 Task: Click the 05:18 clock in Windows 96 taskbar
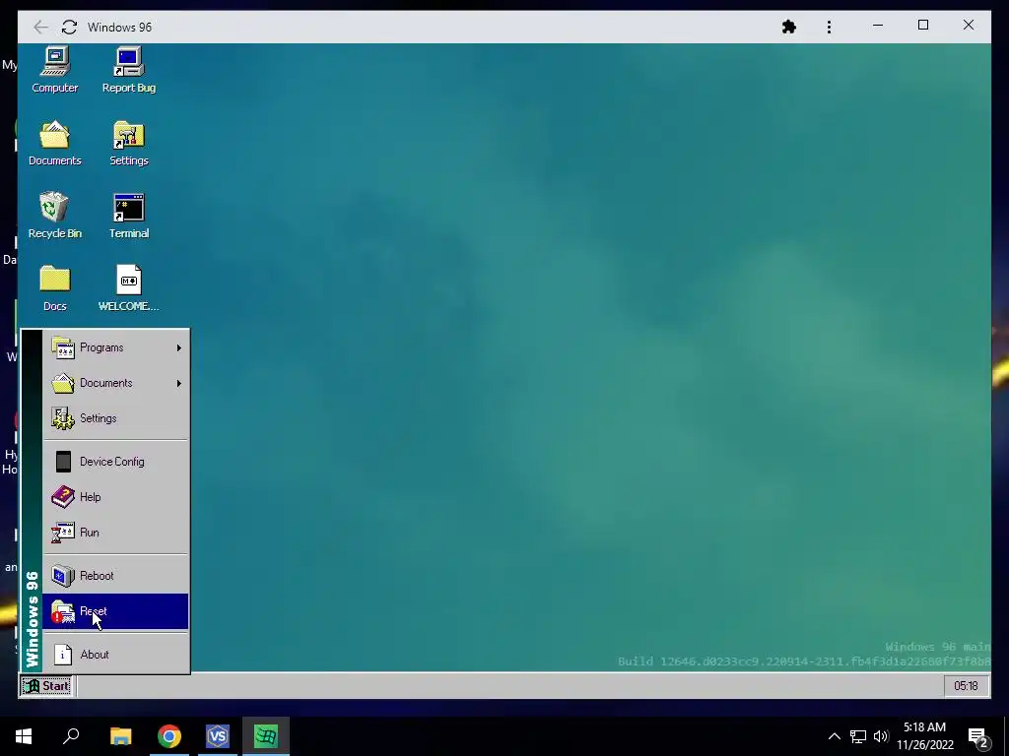(966, 686)
